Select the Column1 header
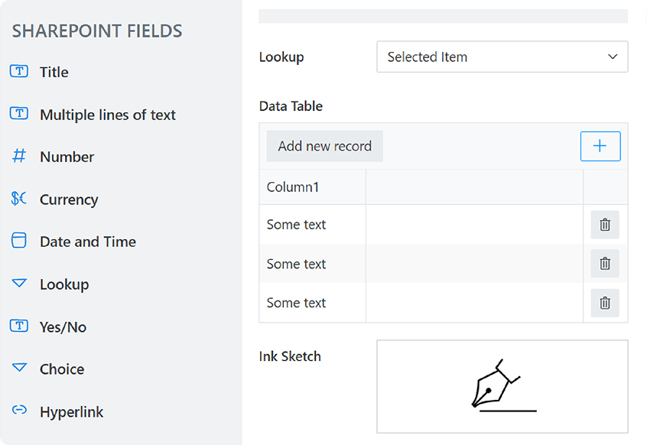The width and height of the screenshot is (647, 445). point(286,187)
